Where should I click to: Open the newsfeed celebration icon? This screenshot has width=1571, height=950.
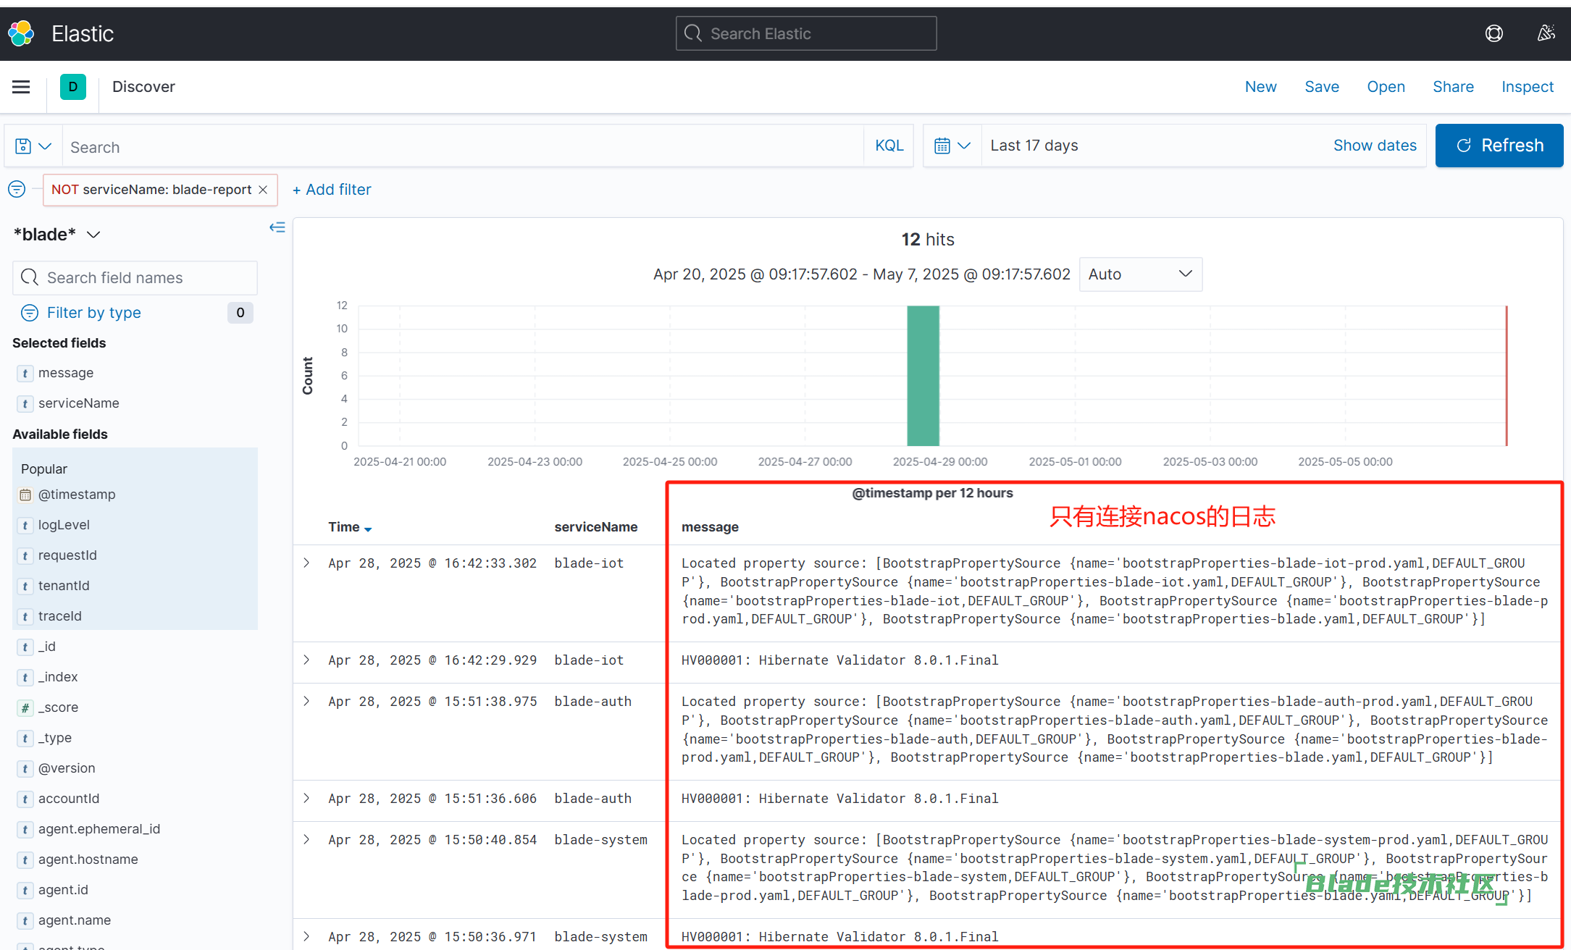click(1546, 33)
